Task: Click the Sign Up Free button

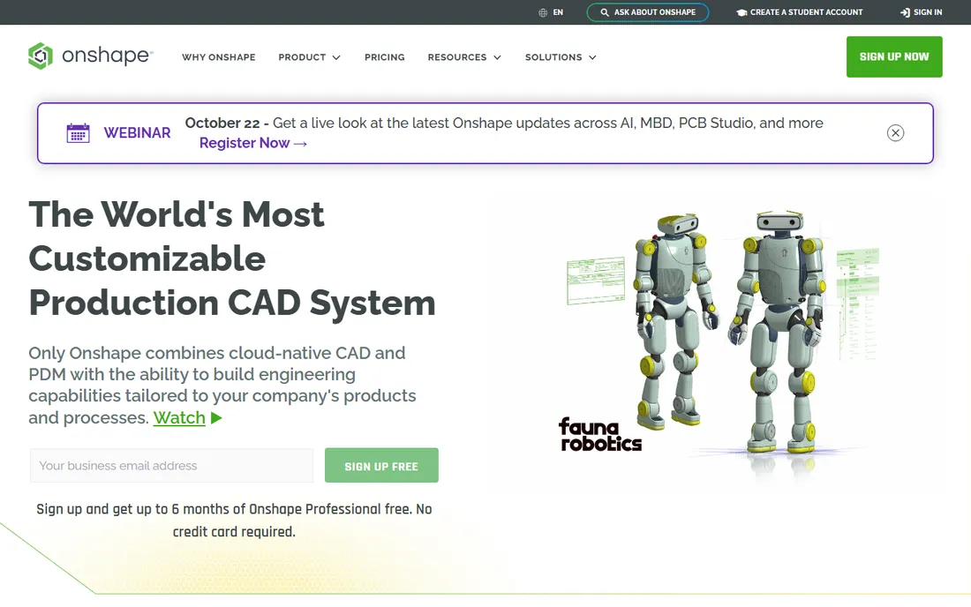Action: pos(381,465)
